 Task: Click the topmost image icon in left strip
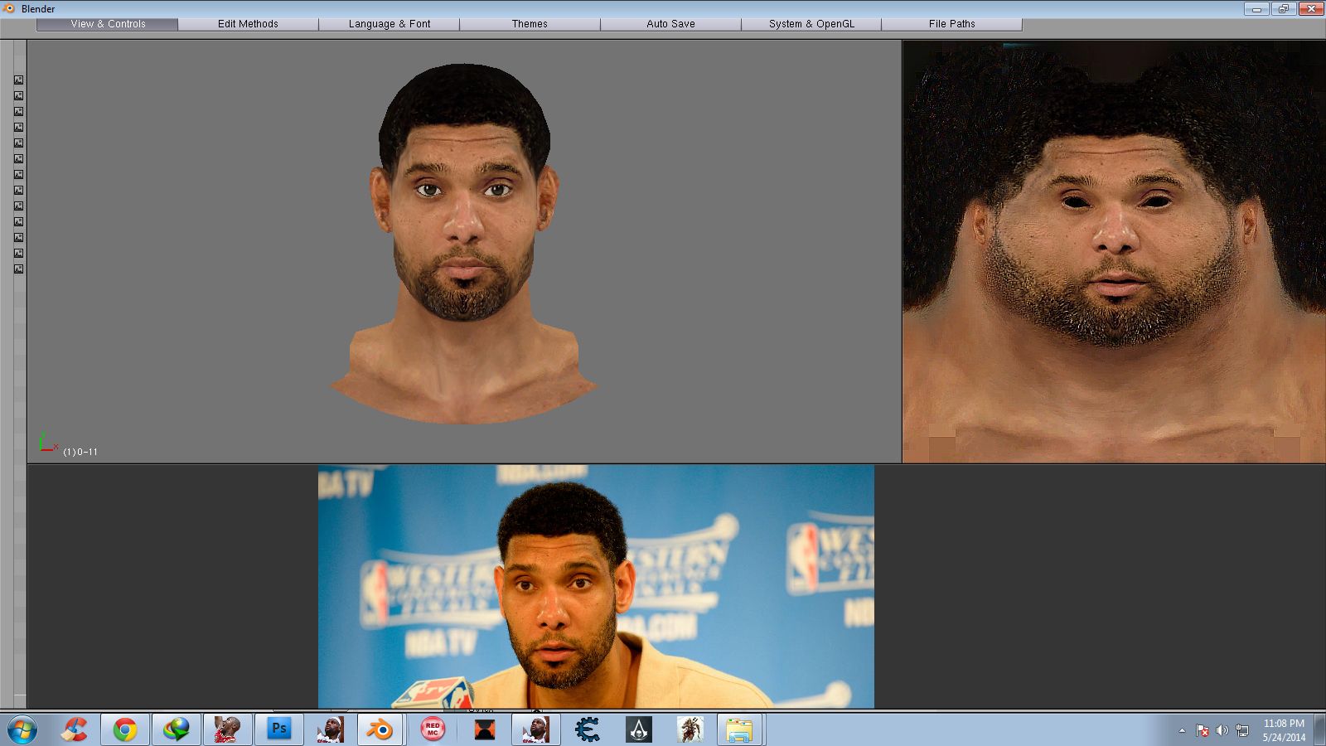[18, 80]
